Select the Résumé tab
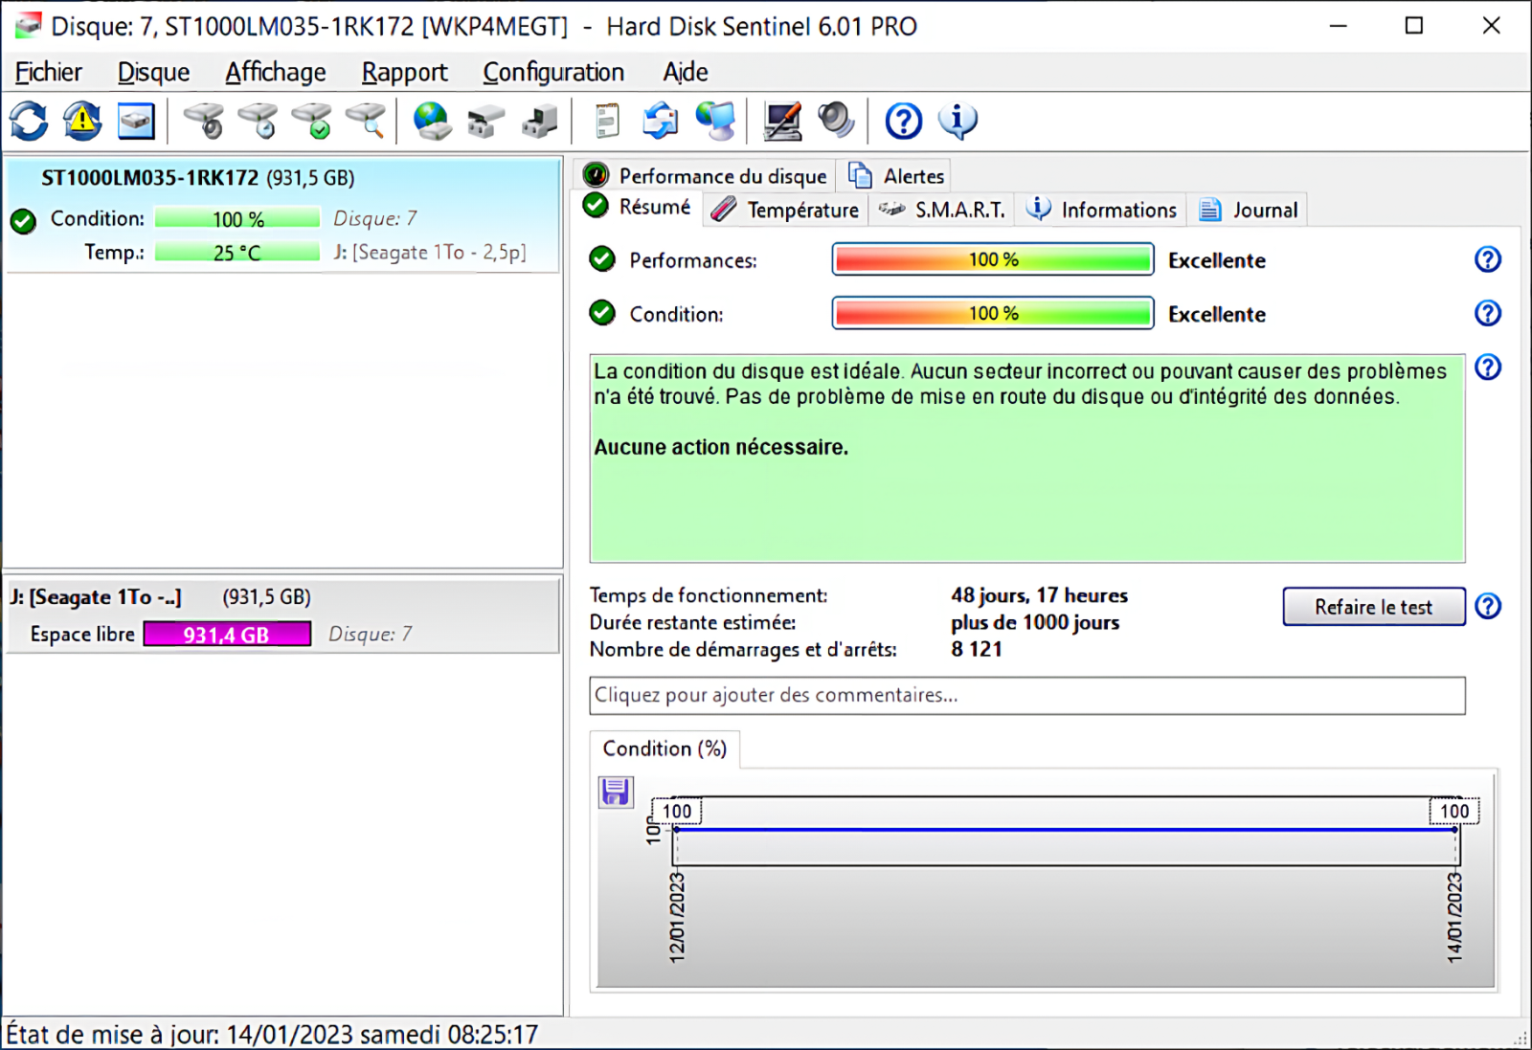This screenshot has width=1532, height=1050. click(x=637, y=207)
